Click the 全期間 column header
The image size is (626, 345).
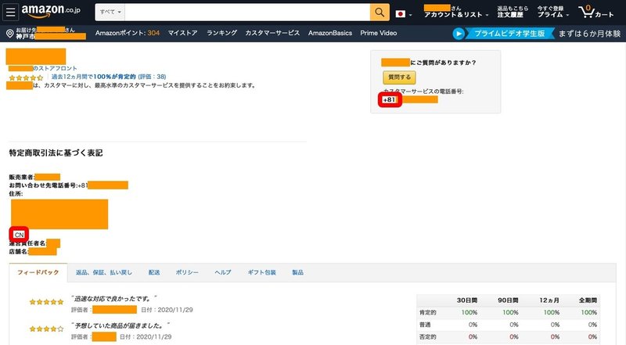pos(588,300)
